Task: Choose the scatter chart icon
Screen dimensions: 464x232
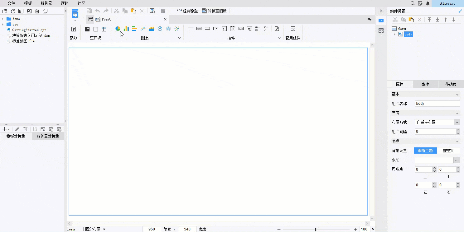Action: click(177, 29)
